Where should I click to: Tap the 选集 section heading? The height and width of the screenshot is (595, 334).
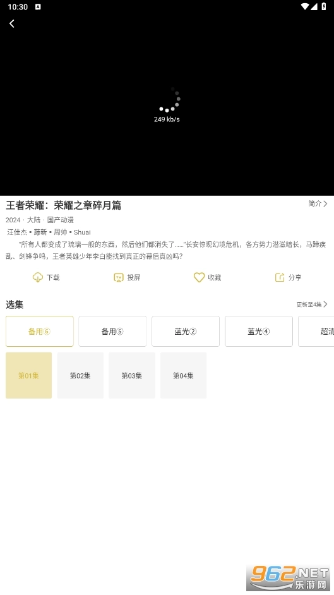(x=15, y=304)
